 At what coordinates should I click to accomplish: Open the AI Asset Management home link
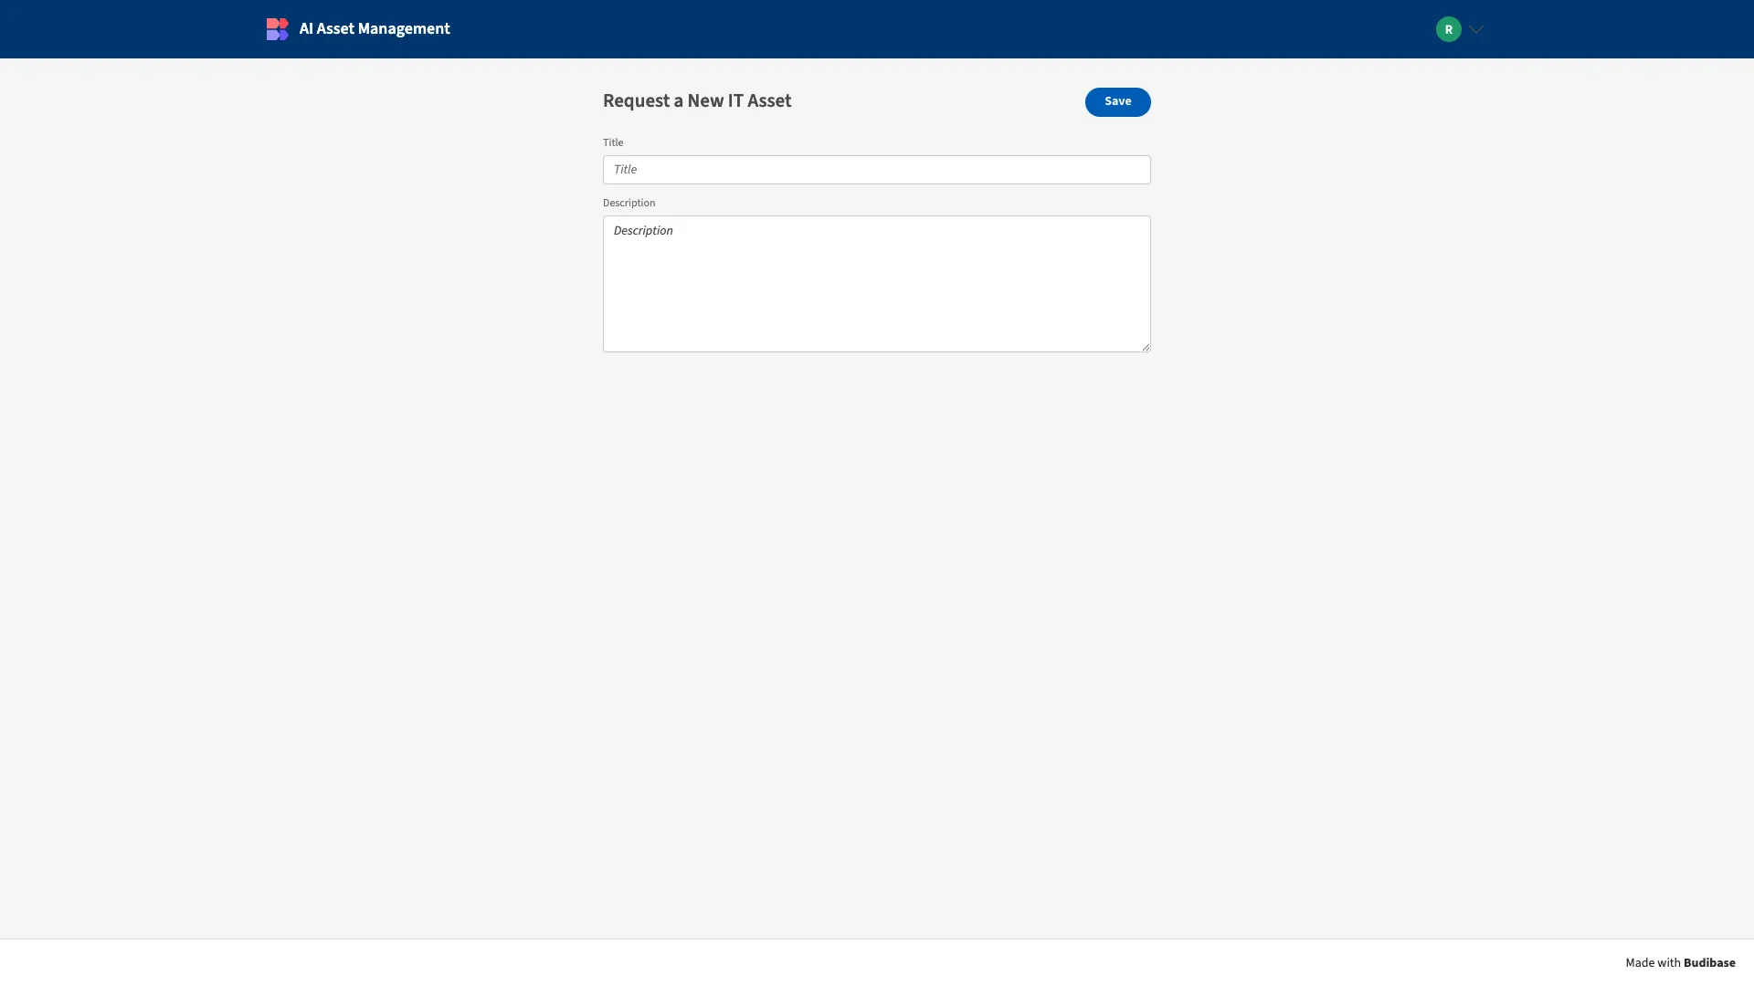click(375, 29)
